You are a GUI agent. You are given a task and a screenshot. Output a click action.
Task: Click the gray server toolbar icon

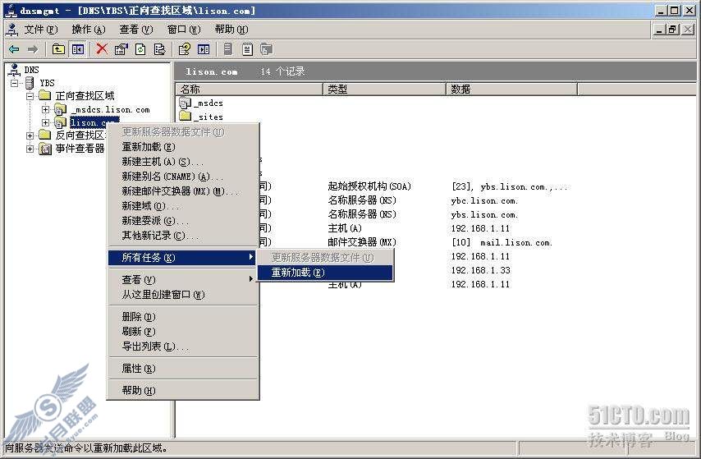click(228, 48)
